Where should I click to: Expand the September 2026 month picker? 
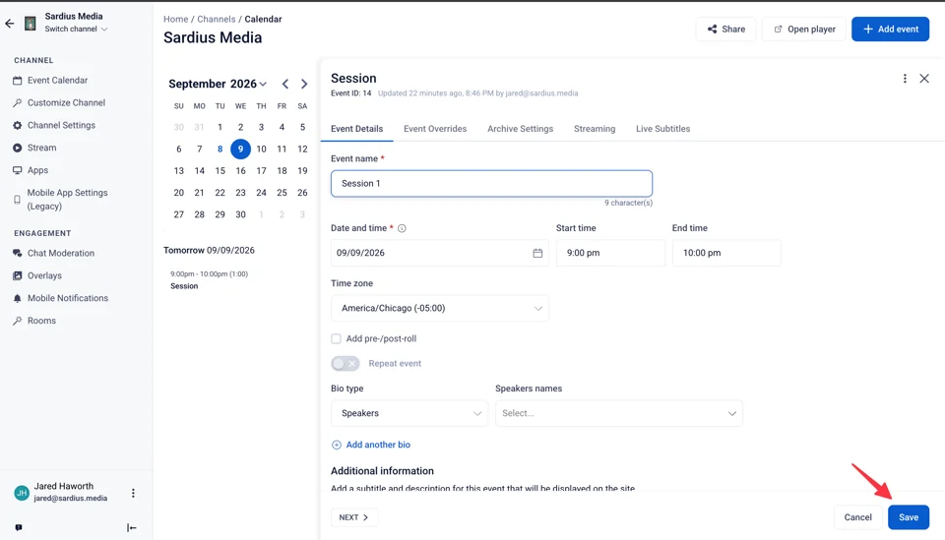(x=218, y=84)
